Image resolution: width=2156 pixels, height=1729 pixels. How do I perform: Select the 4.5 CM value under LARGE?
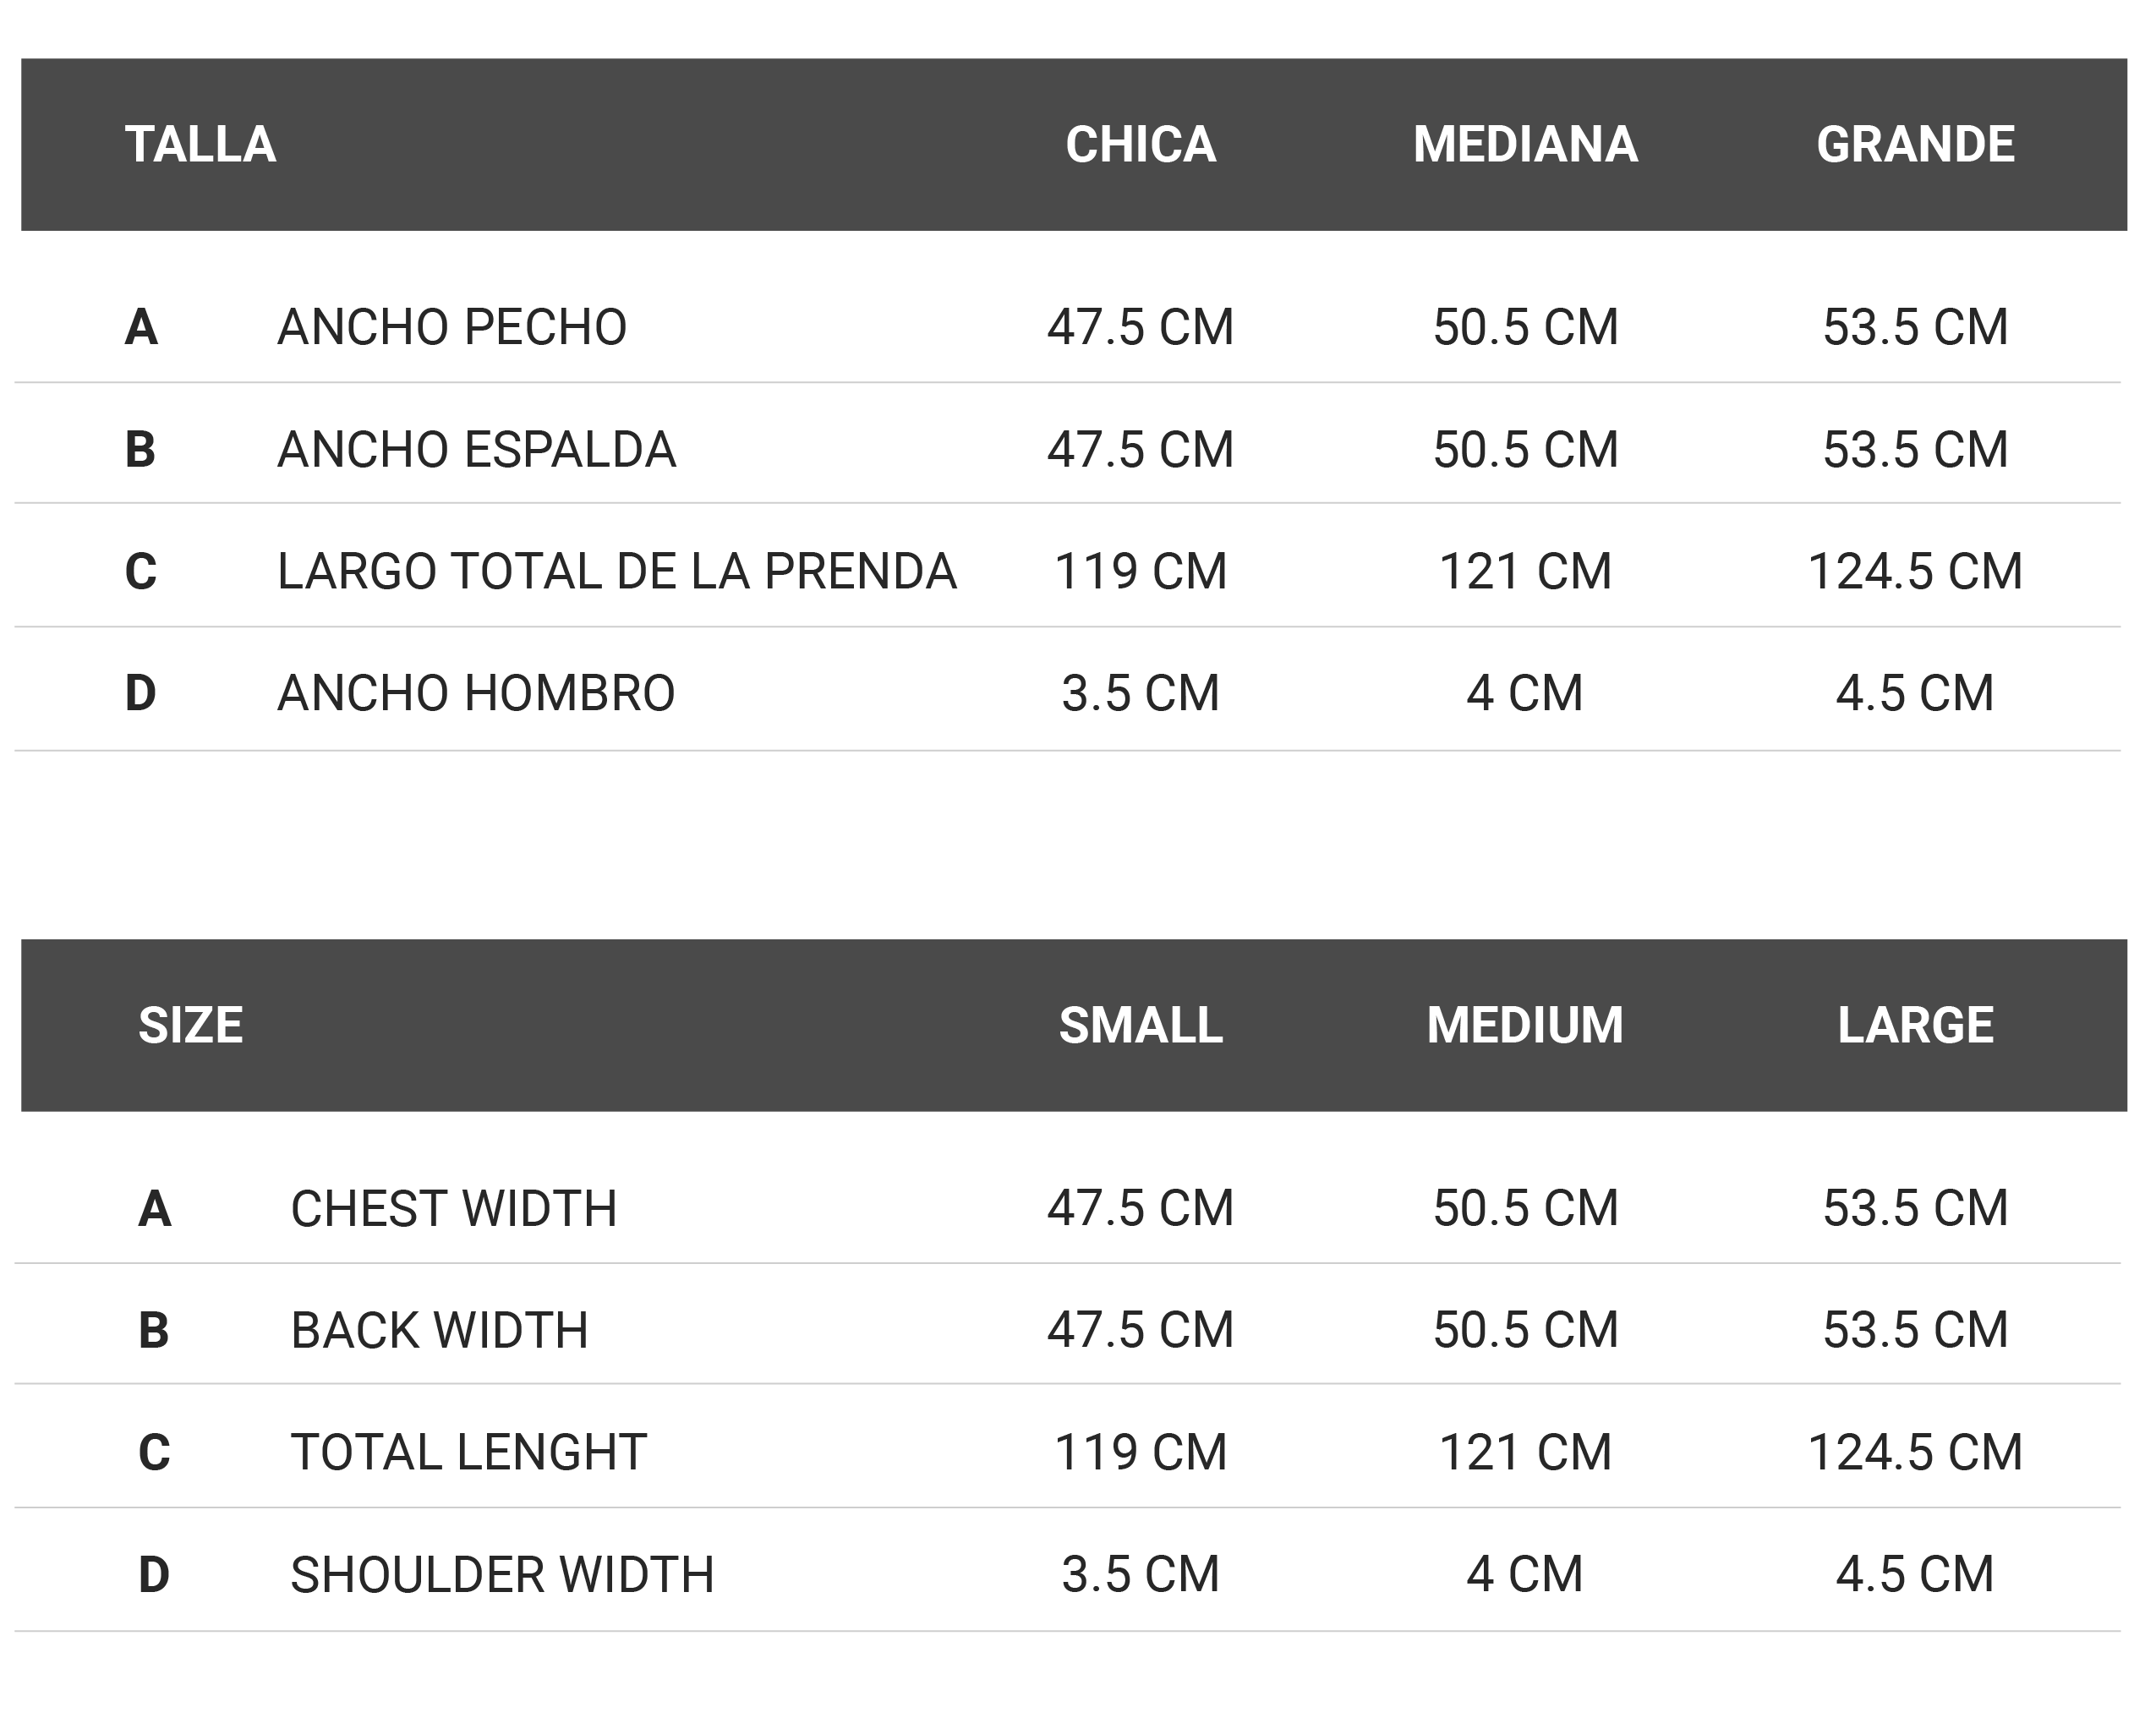(1916, 1575)
